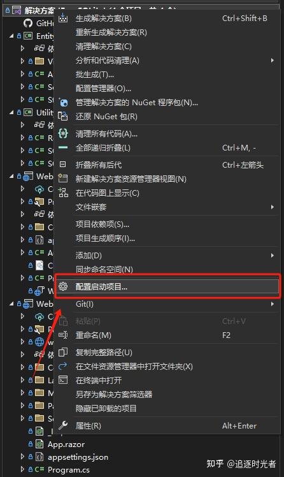The height and width of the screenshot is (477, 284).
Task: Click the rename icon next to 重命名
Action: 63,335
